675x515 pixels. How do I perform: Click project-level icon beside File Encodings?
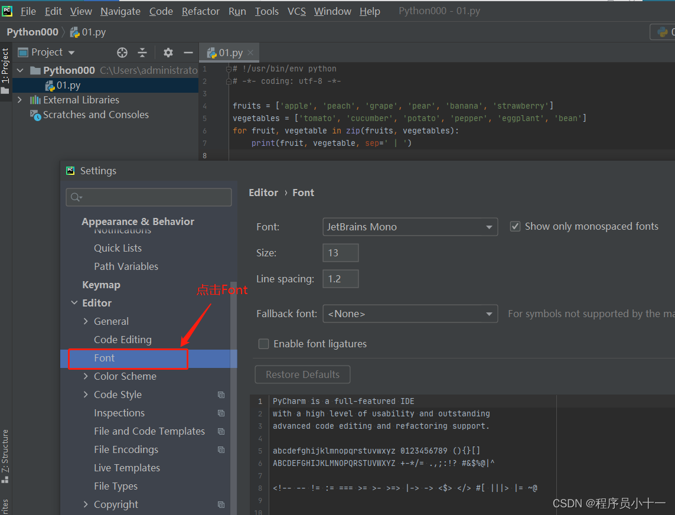[x=221, y=450]
